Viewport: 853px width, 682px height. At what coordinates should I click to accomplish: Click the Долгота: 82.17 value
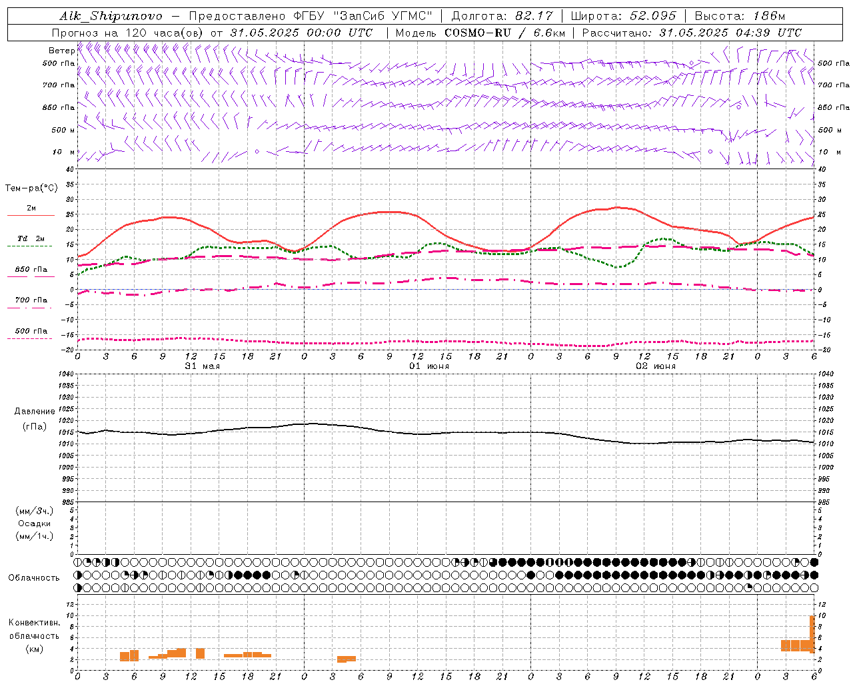click(501, 16)
